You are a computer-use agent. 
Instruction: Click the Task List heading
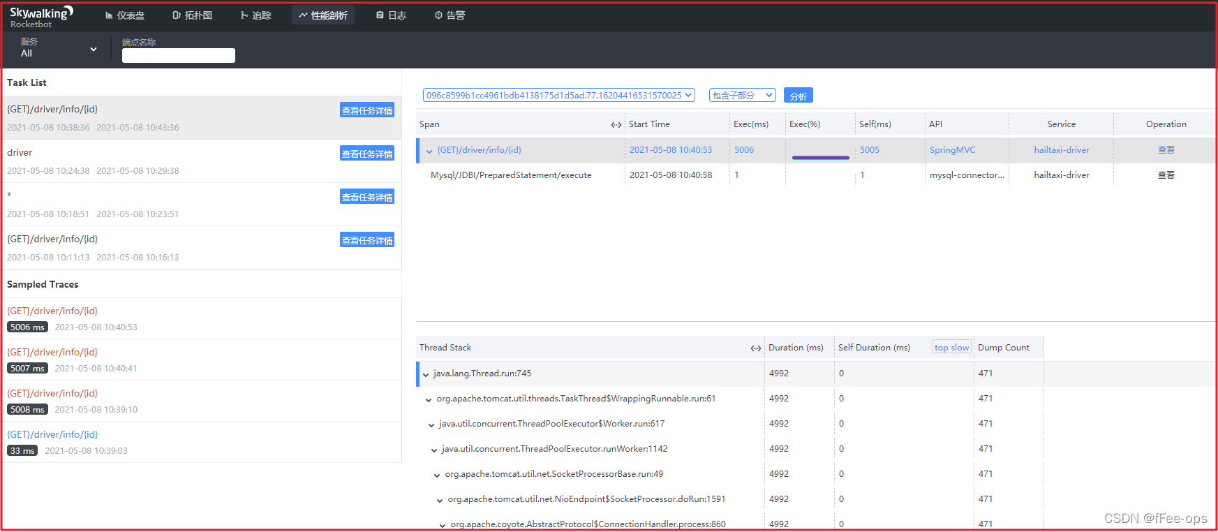pos(27,82)
